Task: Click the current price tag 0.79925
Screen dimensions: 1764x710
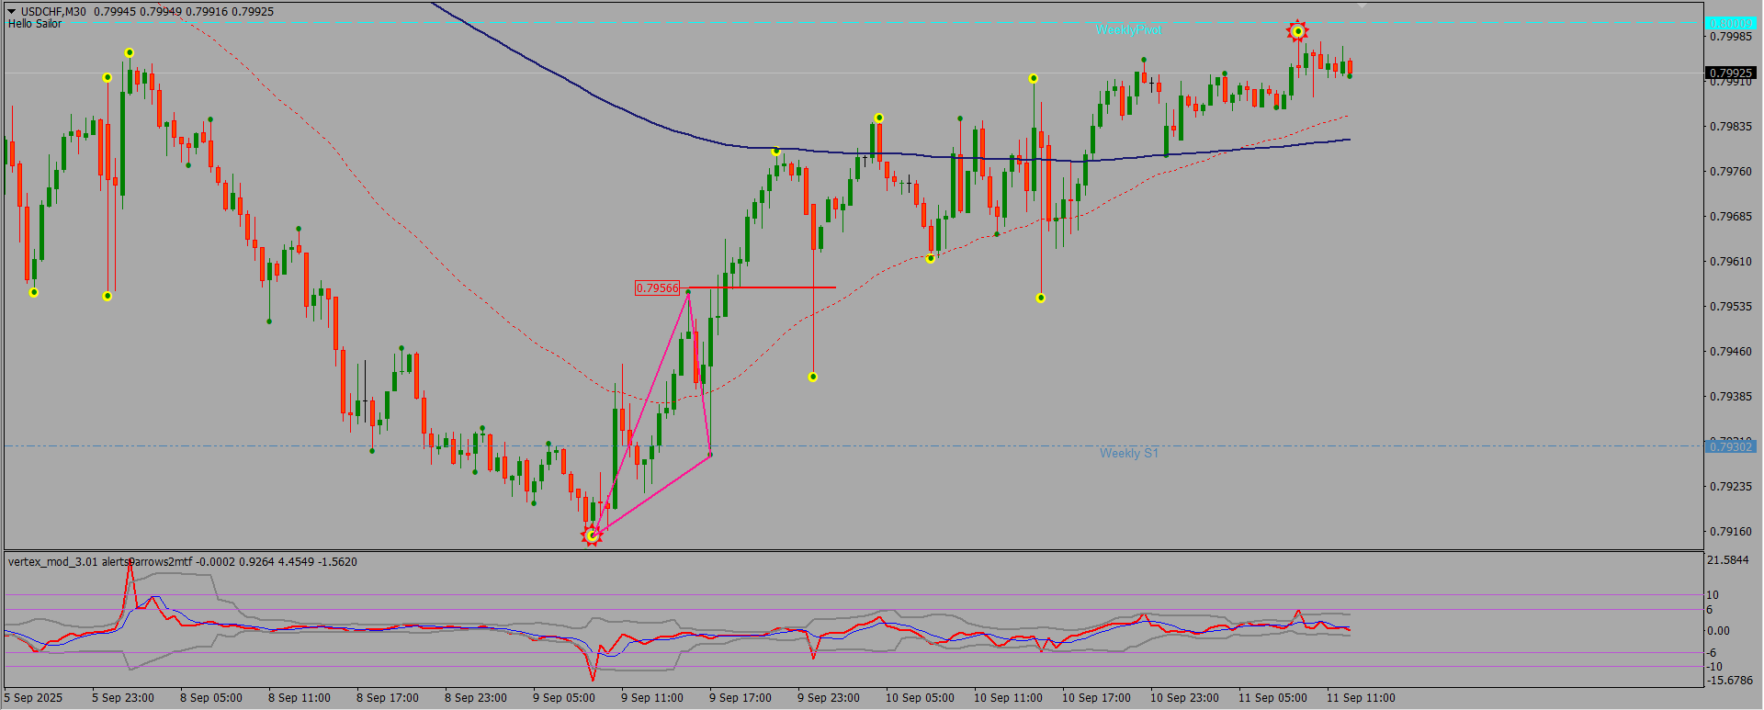Action: tap(1730, 73)
